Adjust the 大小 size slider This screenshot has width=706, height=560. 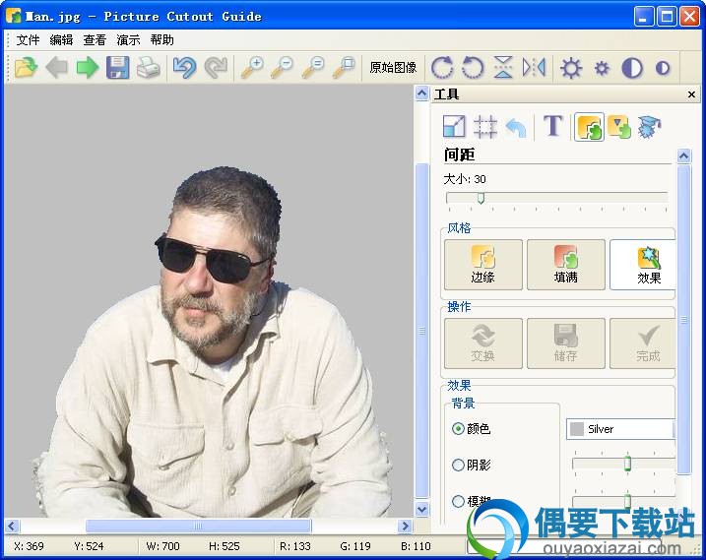(x=481, y=198)
